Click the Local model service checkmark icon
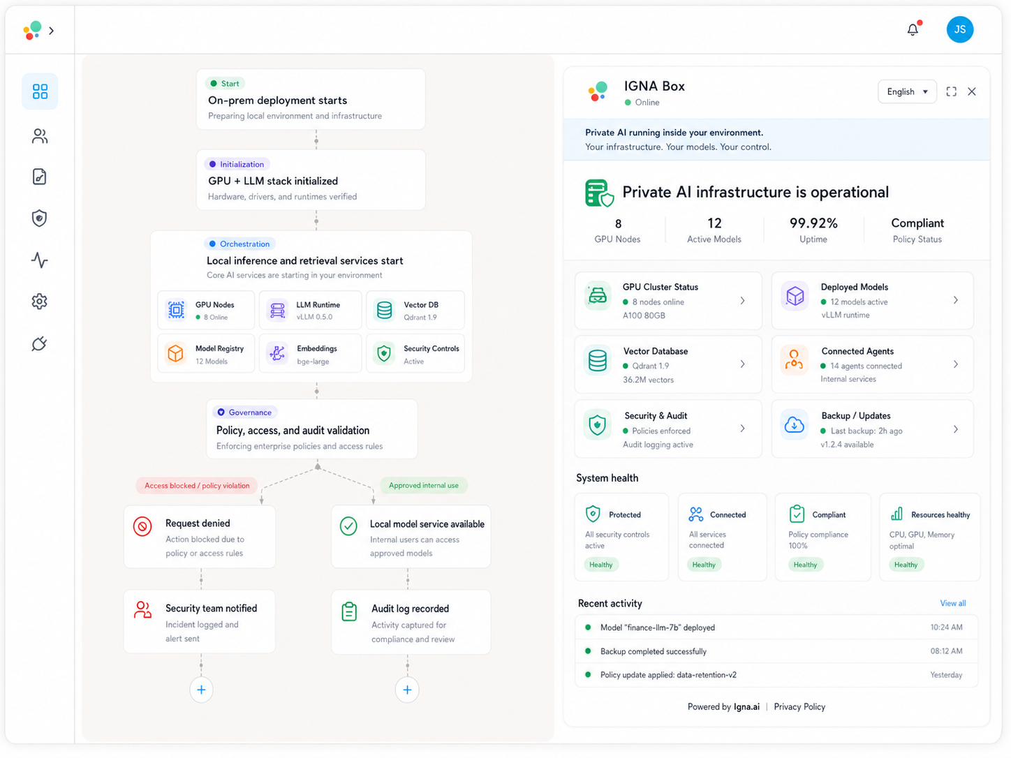 [x=348, y=526]
